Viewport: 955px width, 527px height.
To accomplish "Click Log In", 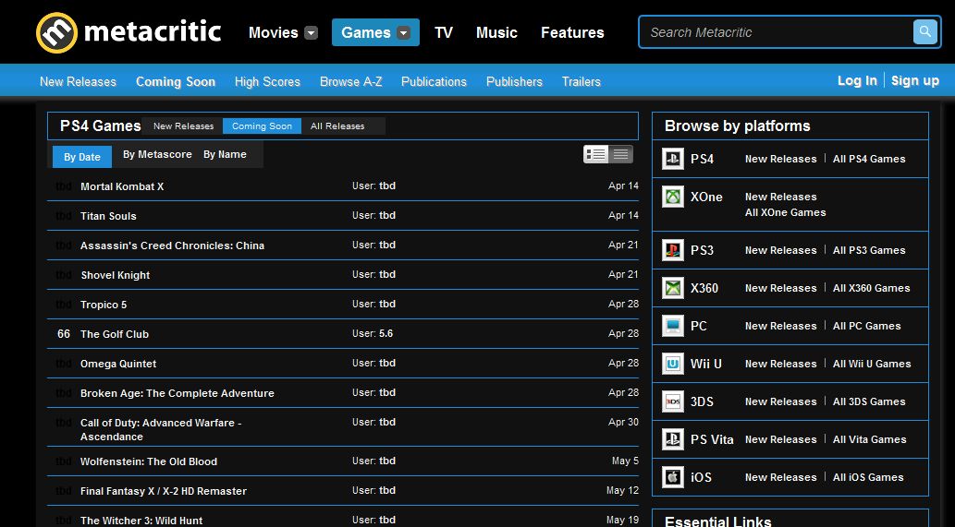I will point(857,80).
